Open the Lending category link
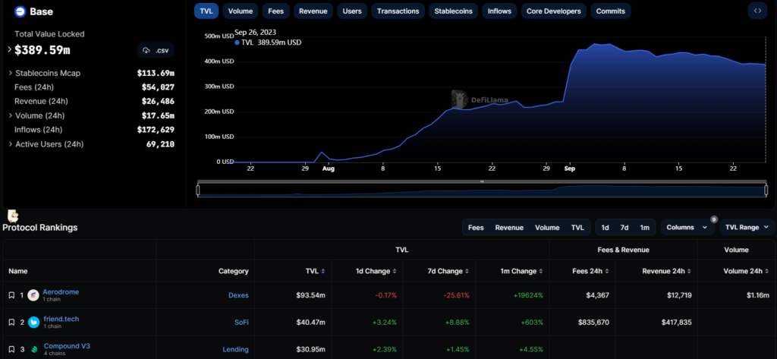The width and height of the screenshot is (777, 359). click(235, 348)
